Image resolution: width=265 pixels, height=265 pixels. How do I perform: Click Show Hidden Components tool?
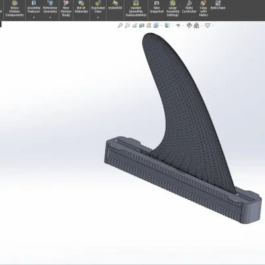coord(15,9)
